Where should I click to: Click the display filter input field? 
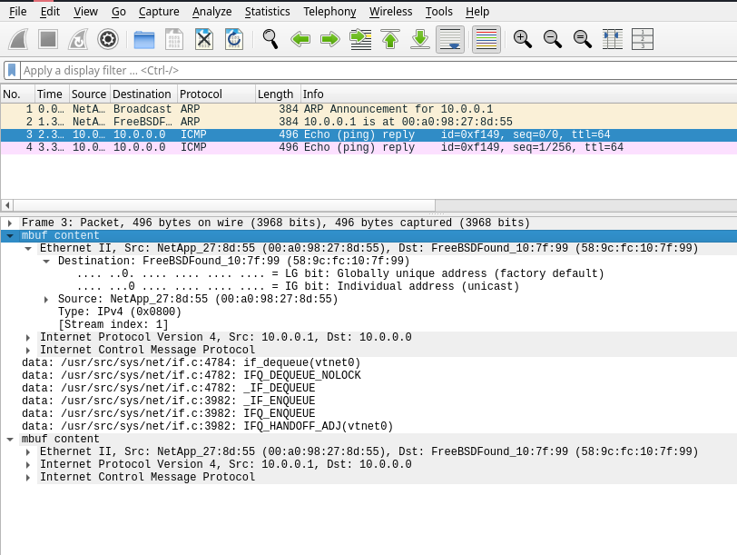(x=363, y=70)
